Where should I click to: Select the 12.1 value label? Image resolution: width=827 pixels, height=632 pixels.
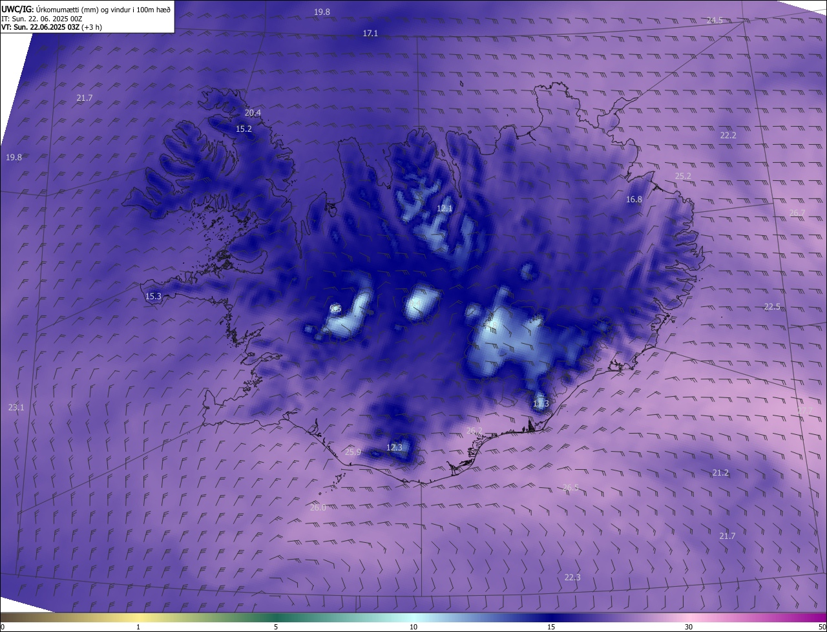[x=445, y=209]
